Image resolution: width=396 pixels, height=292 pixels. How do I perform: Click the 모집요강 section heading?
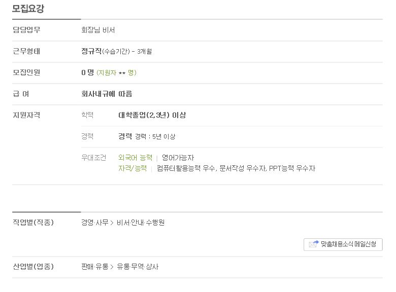point(28,9)
